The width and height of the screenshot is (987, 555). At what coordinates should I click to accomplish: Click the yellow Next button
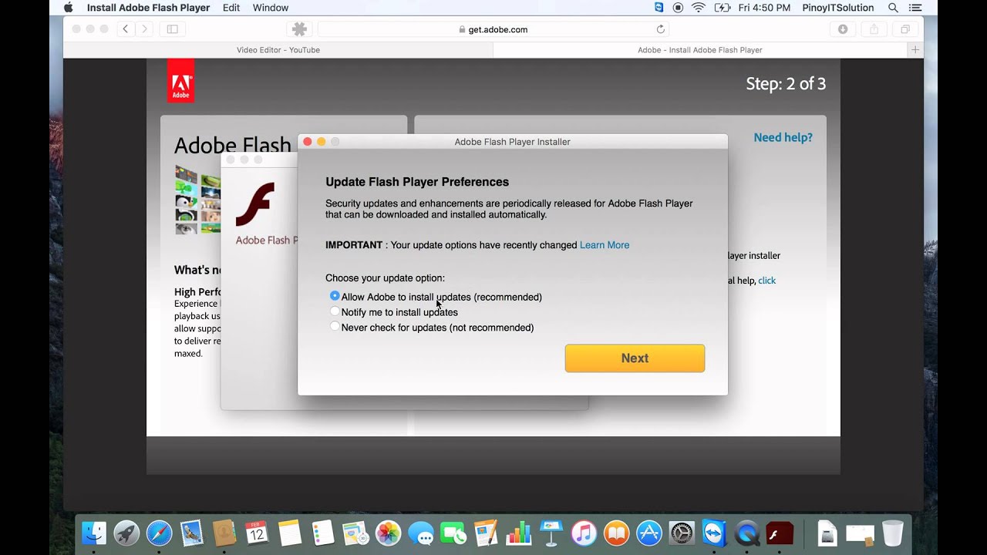click(x=635, y=358)
